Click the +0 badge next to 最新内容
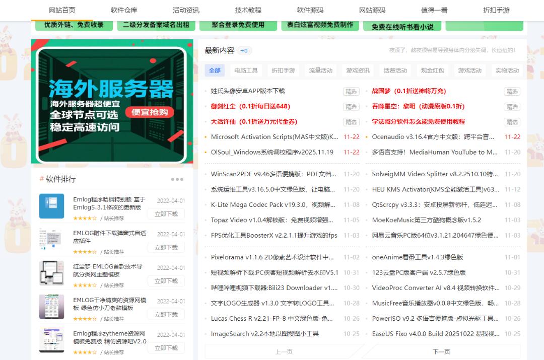The height and width of the screenshot is (360, 544). [244, 51]
